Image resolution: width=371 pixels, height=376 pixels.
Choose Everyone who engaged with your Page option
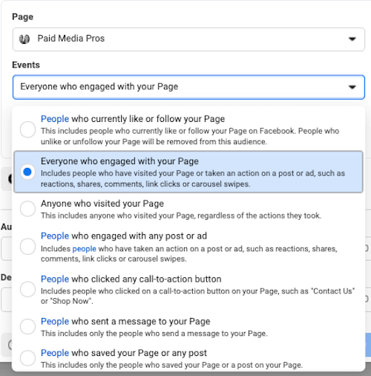click(188, 172)
